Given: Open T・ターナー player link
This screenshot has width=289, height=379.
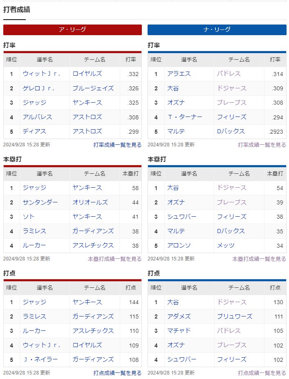Looking at the screenshot, I should point(185,117).
